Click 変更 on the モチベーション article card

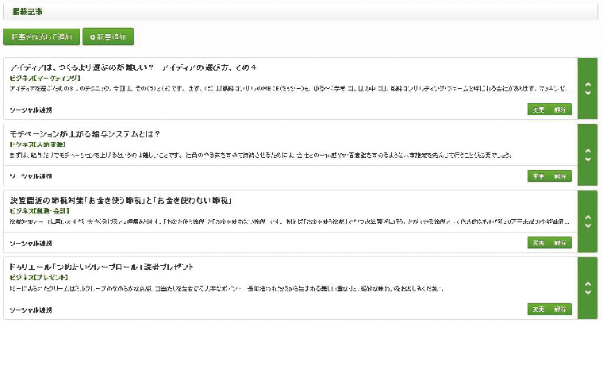[x=539, y=176]
